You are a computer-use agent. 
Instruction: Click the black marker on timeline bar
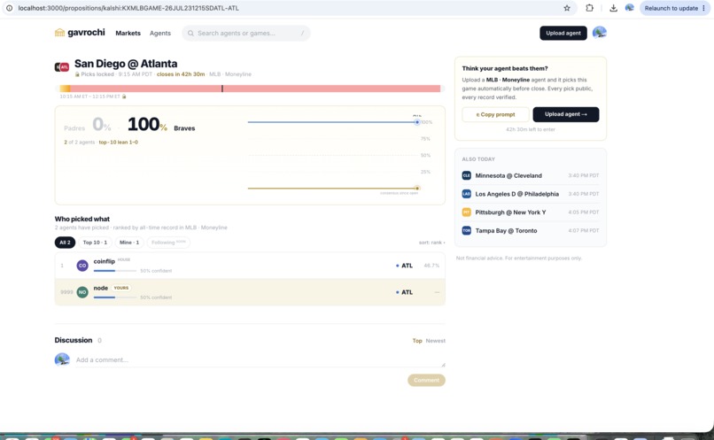pyautogui.click(x=222, y=89)
